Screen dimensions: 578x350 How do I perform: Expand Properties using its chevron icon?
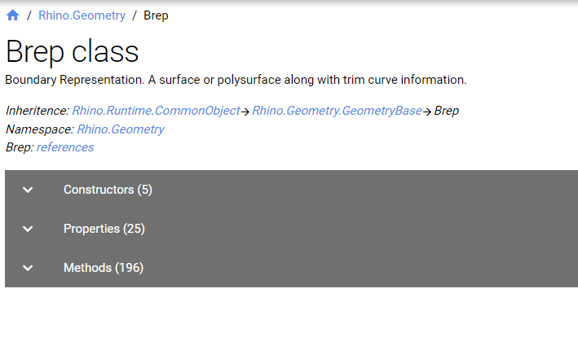point(28,229)
